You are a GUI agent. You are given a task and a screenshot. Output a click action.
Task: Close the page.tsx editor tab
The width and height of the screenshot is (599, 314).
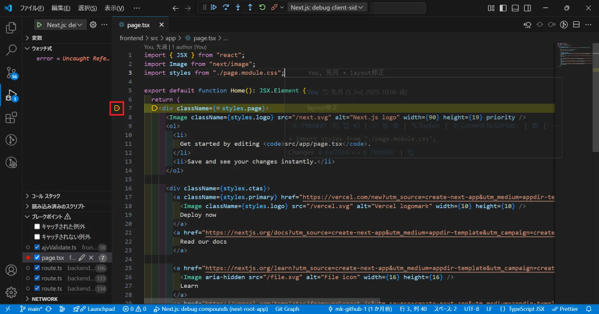point(162,25)
